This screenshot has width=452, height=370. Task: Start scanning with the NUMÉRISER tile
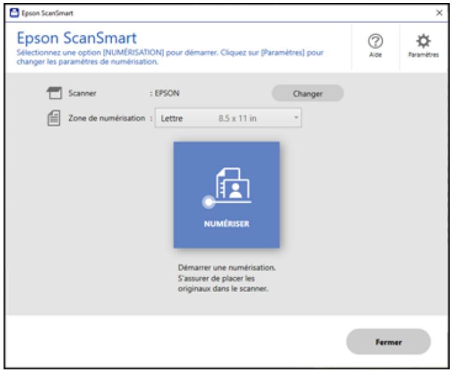click(x=226, y=194)
